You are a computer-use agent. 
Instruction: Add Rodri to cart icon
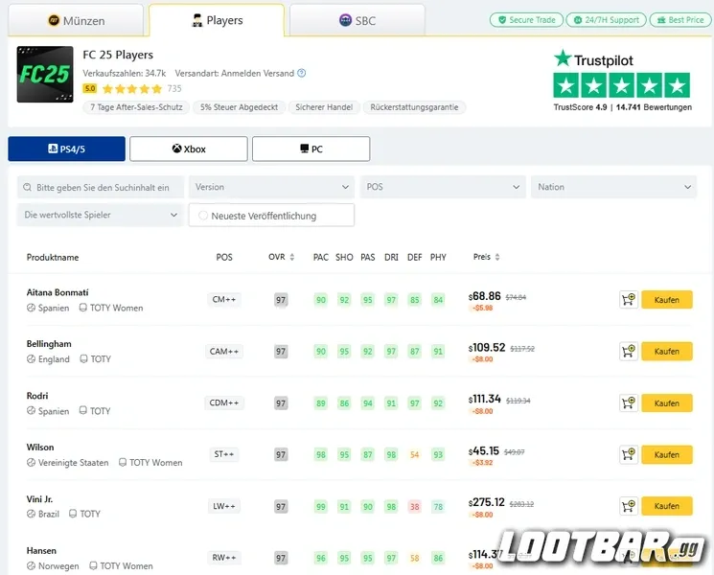pos(629,402)
